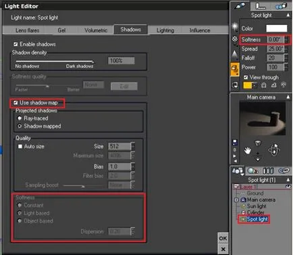
Task: Click the Size value stepper arrows
Action: tap(133, 146)
